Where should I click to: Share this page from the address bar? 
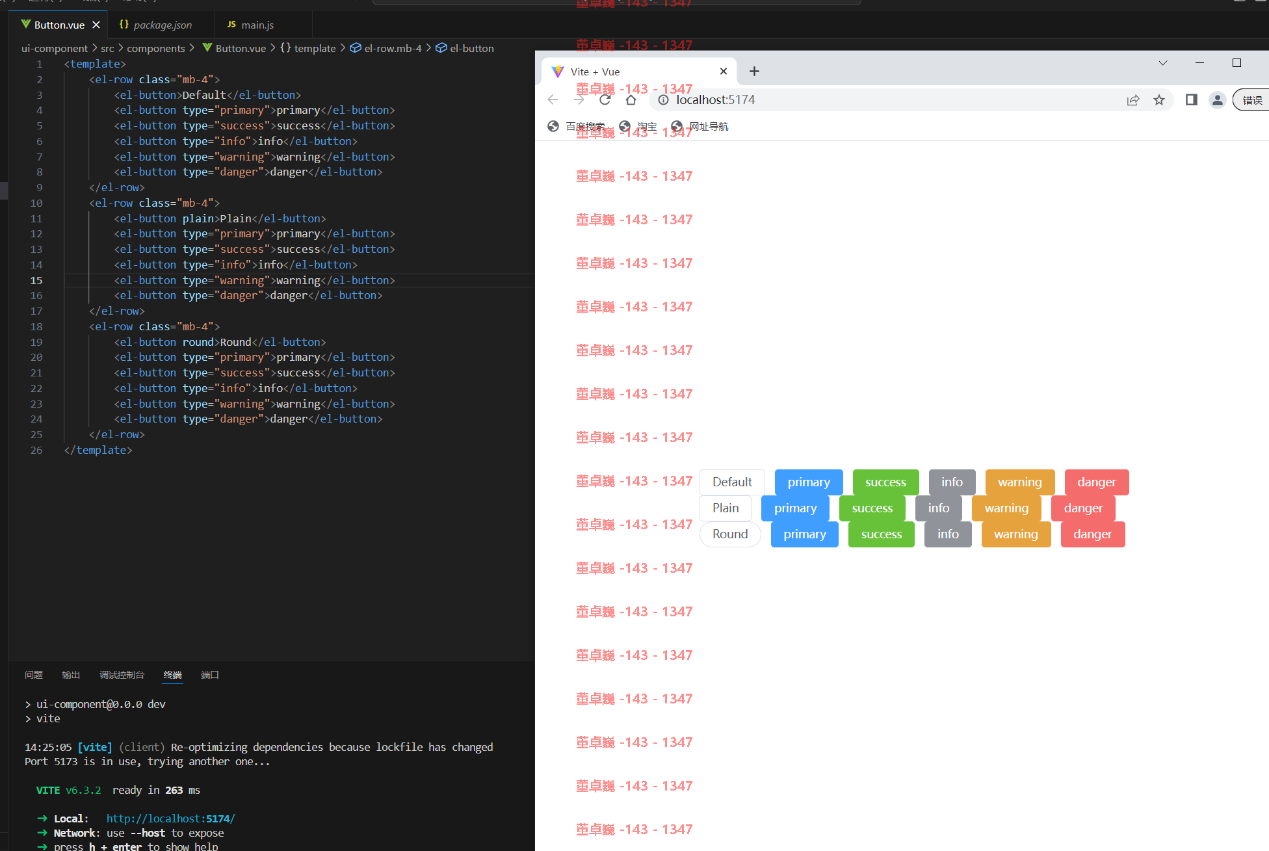click(x=1133, y=99)
